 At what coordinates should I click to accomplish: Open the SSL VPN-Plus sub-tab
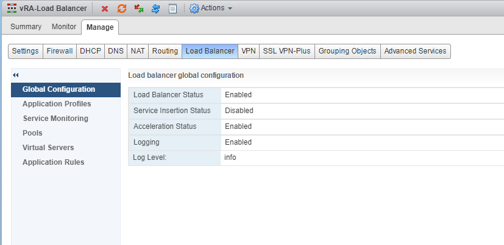click(287, 51)
